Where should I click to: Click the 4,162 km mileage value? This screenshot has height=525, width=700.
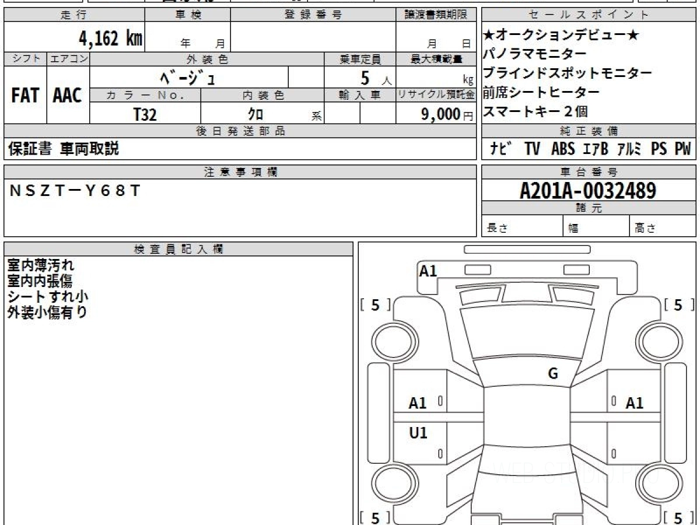click(111, 38)
